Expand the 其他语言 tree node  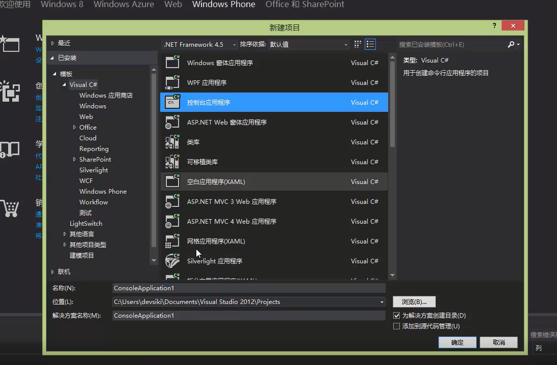(x=65, y=234)
